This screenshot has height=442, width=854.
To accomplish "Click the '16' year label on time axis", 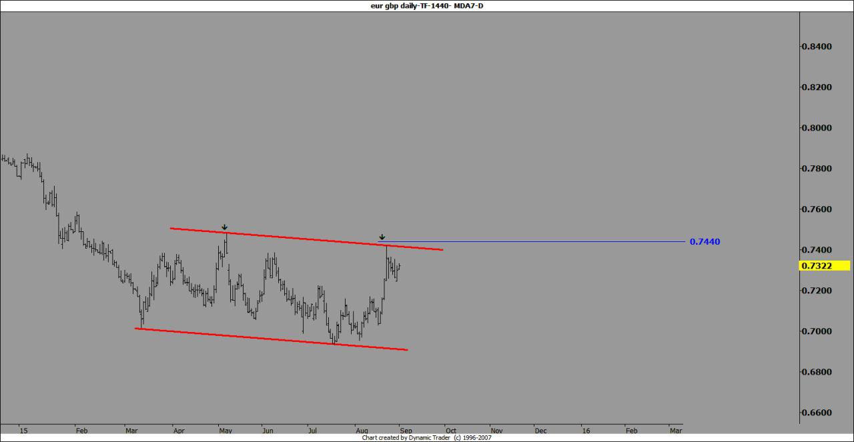I will [586, 431].
